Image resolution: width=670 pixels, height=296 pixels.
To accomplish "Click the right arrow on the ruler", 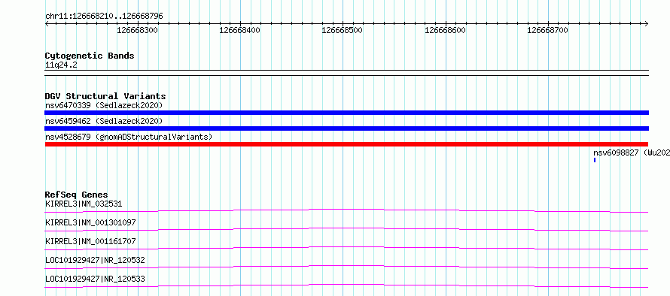I will pyautogui.click(x=647, y=23).
